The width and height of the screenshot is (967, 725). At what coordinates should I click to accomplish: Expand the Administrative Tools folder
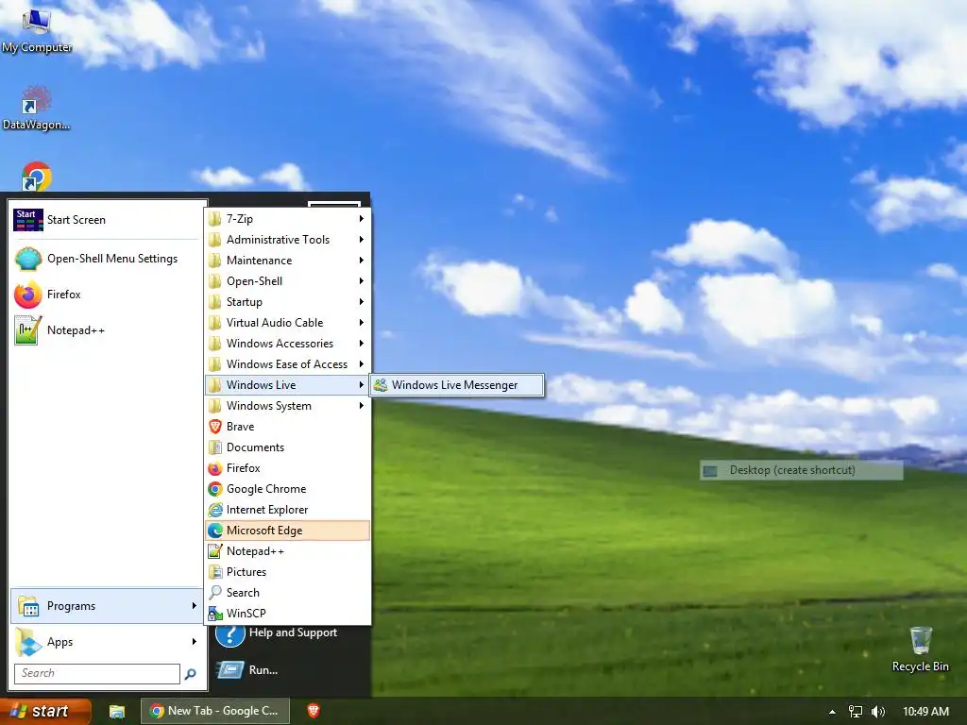(287, 240)
